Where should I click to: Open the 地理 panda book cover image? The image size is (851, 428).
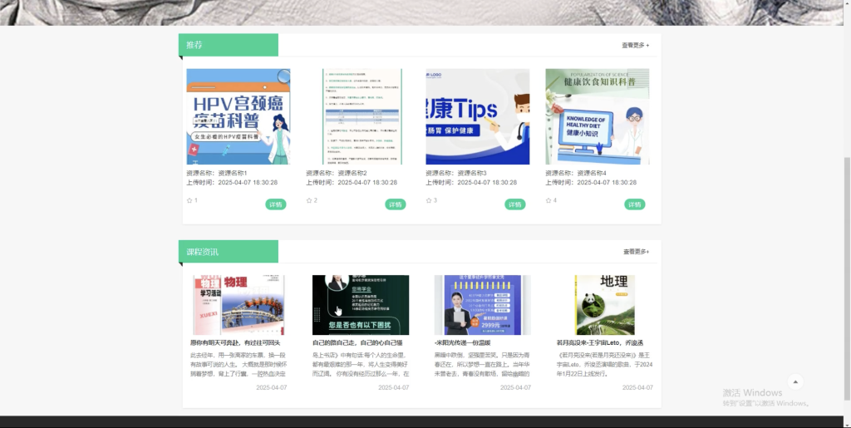tap(605, 305)
